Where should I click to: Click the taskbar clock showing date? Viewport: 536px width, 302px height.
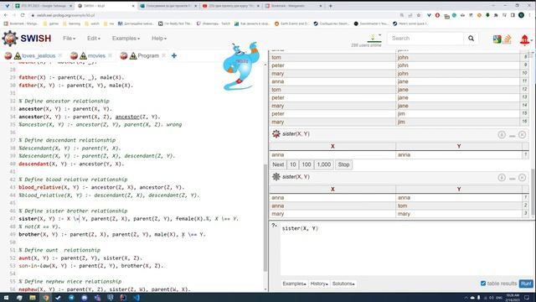click(513, 297)
